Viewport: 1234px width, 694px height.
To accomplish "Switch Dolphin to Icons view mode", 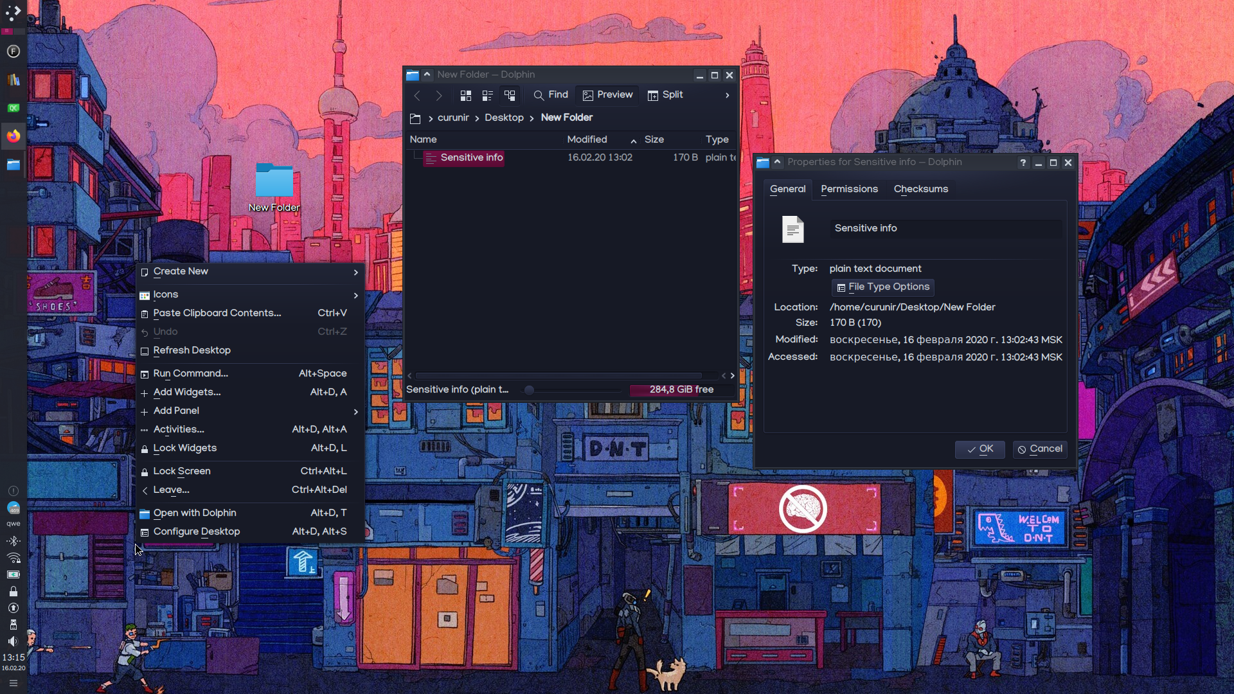I will [x=466, y=96].
